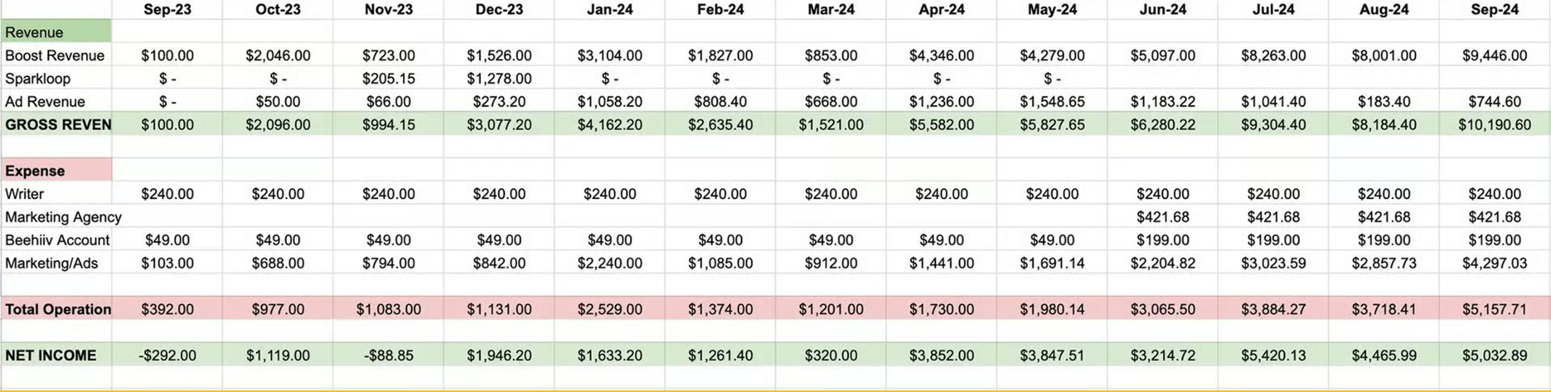Select gross revenue cell $10,190.60
Image resolution: width=1551 pixels, height=392 pixels.
coord(1494,125)
